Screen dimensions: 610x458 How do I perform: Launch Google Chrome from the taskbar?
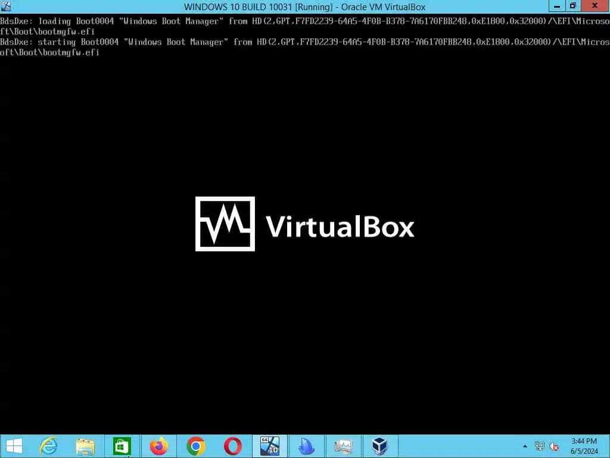[195, 446]
